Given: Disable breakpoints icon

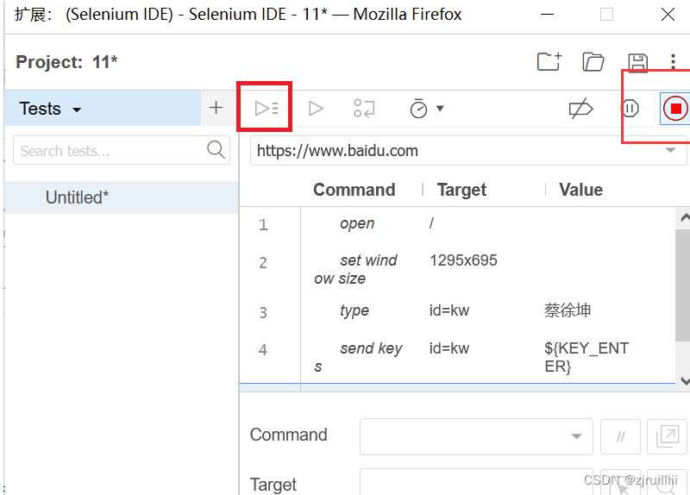Looking at the screenshot, I should 580,109.
